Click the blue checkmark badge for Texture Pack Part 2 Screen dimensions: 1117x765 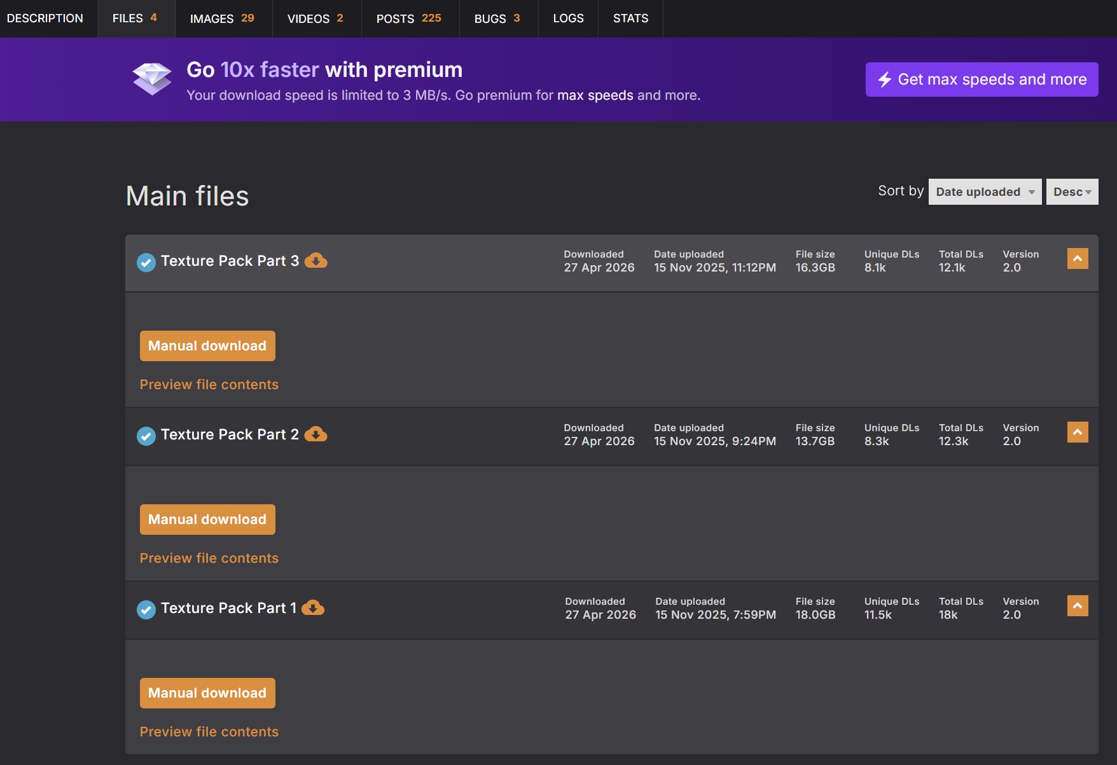[146, 436]
